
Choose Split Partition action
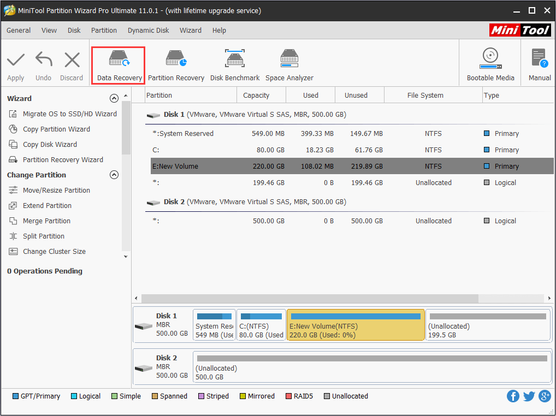click(x=37, y=236)
